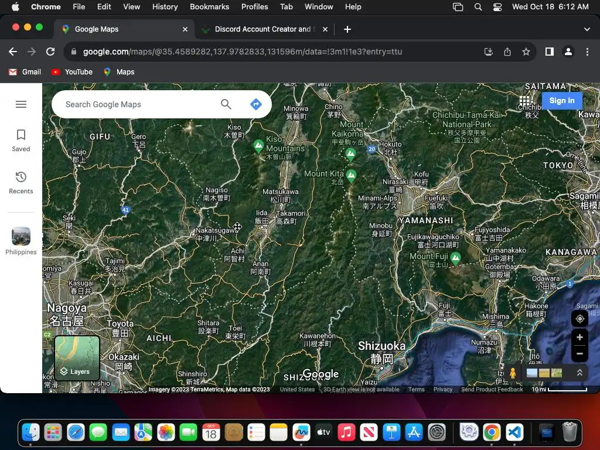Open the Apple menu
600x450 pixels.
(15, 6)
